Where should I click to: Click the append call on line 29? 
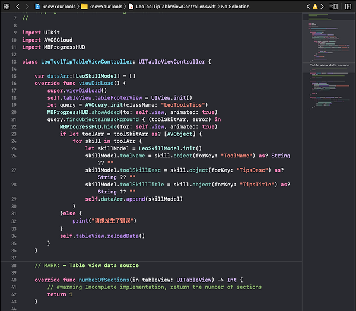[x=135, y=199]
